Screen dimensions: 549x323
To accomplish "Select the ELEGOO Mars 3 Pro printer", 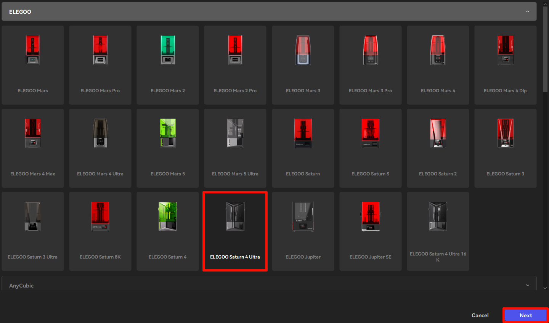I will point(371,65).
